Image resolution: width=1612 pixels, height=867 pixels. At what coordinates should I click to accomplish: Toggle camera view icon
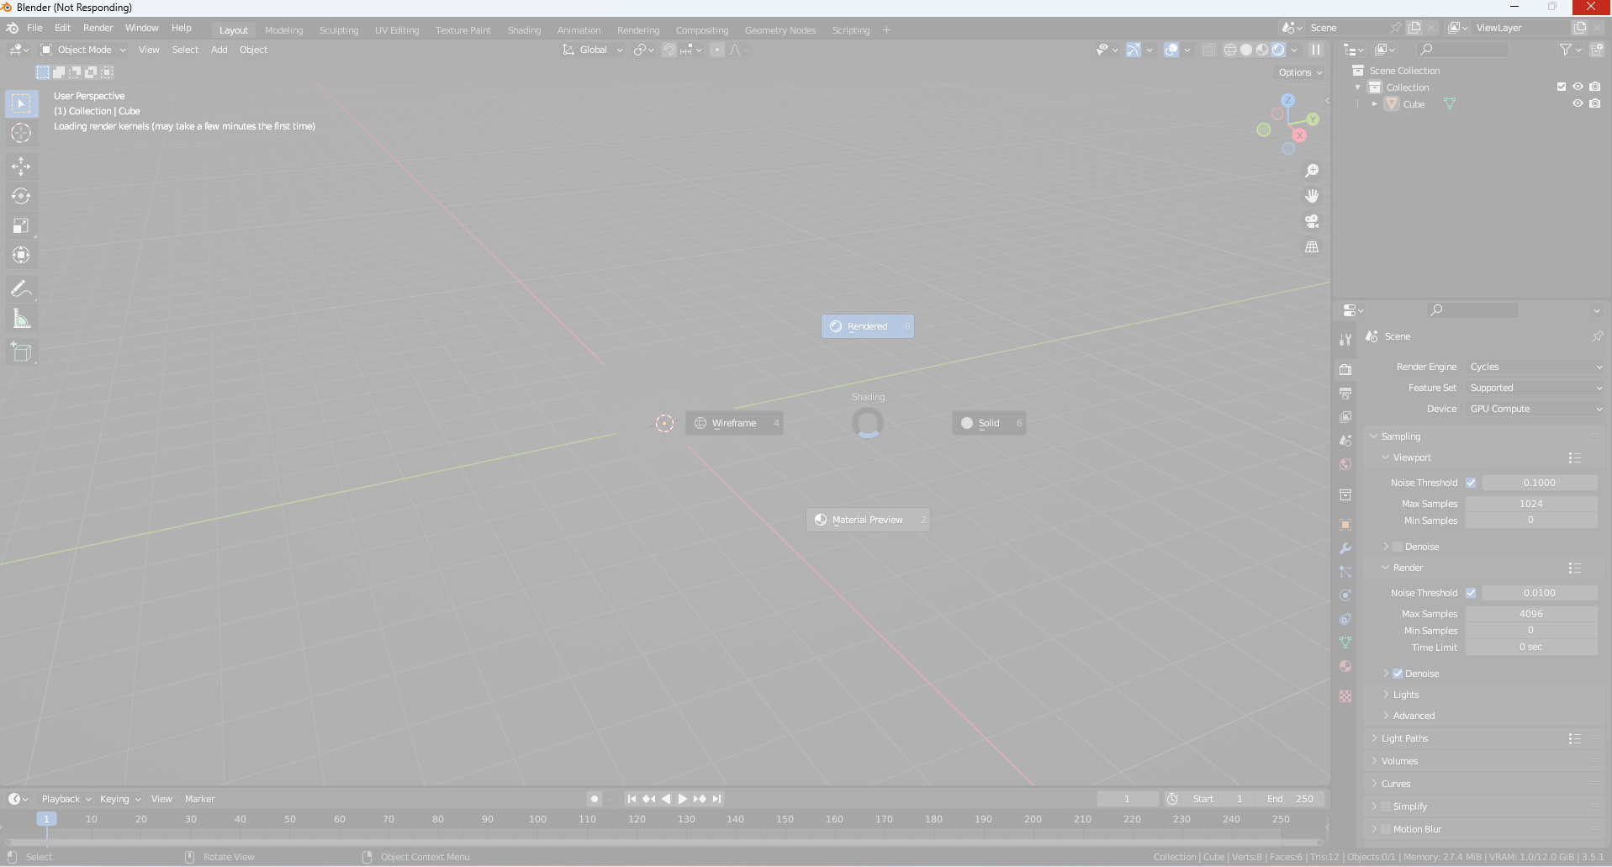pyautogui.click(x=1312, y=221)
